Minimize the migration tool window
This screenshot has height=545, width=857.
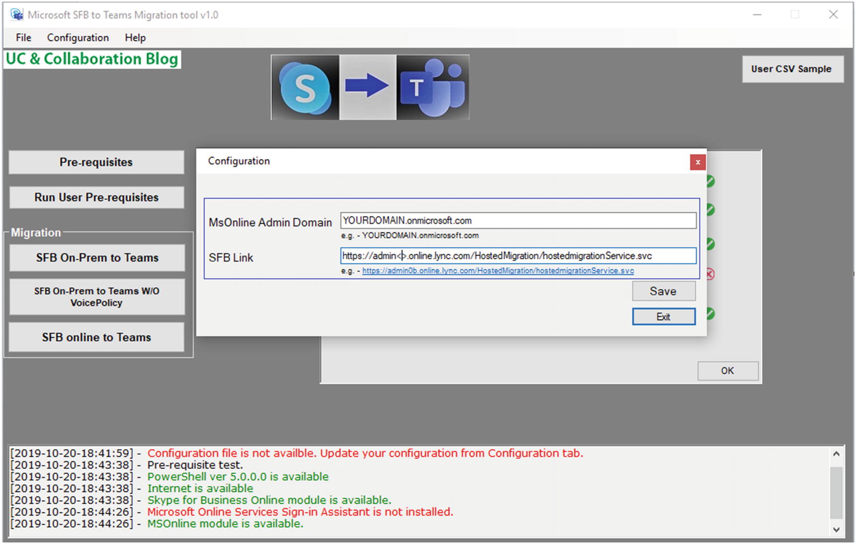pyautogui.click(x=757, y=15)
